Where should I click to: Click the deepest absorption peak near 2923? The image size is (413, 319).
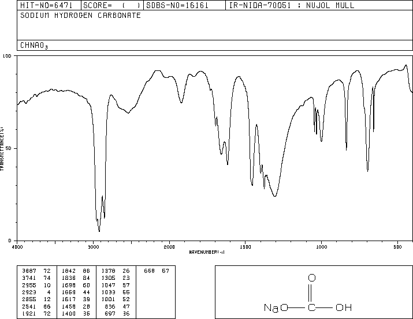click(99, 231)
